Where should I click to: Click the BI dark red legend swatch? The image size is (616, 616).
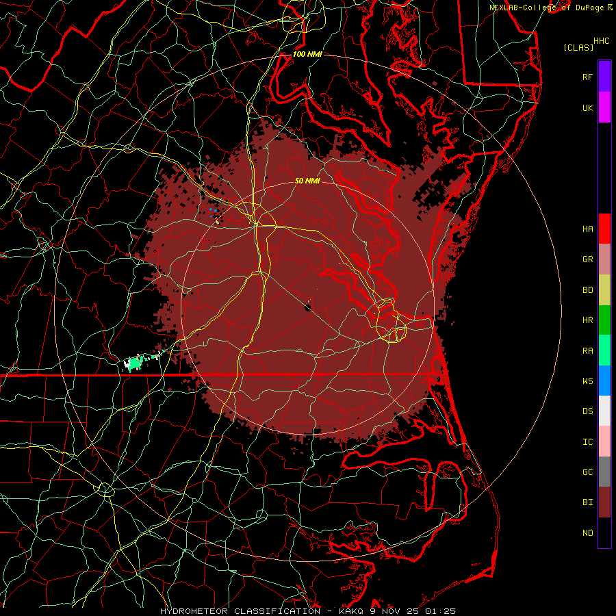pos(604,502)
